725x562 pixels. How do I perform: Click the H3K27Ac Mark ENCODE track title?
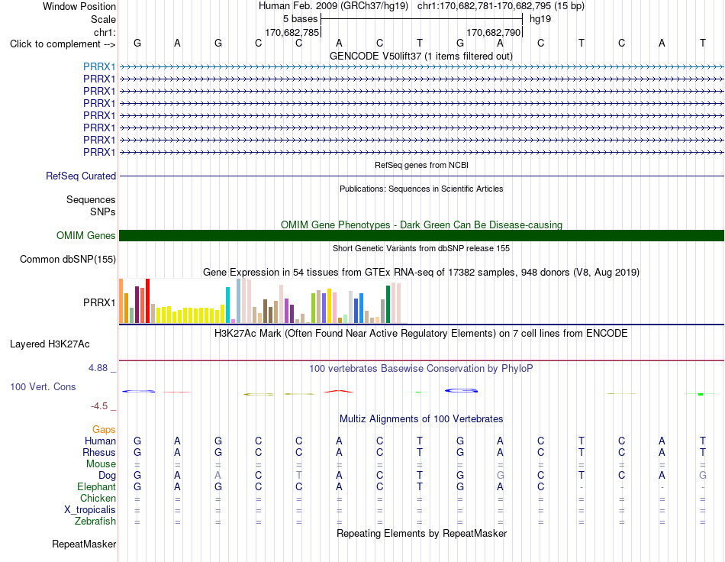421,333
